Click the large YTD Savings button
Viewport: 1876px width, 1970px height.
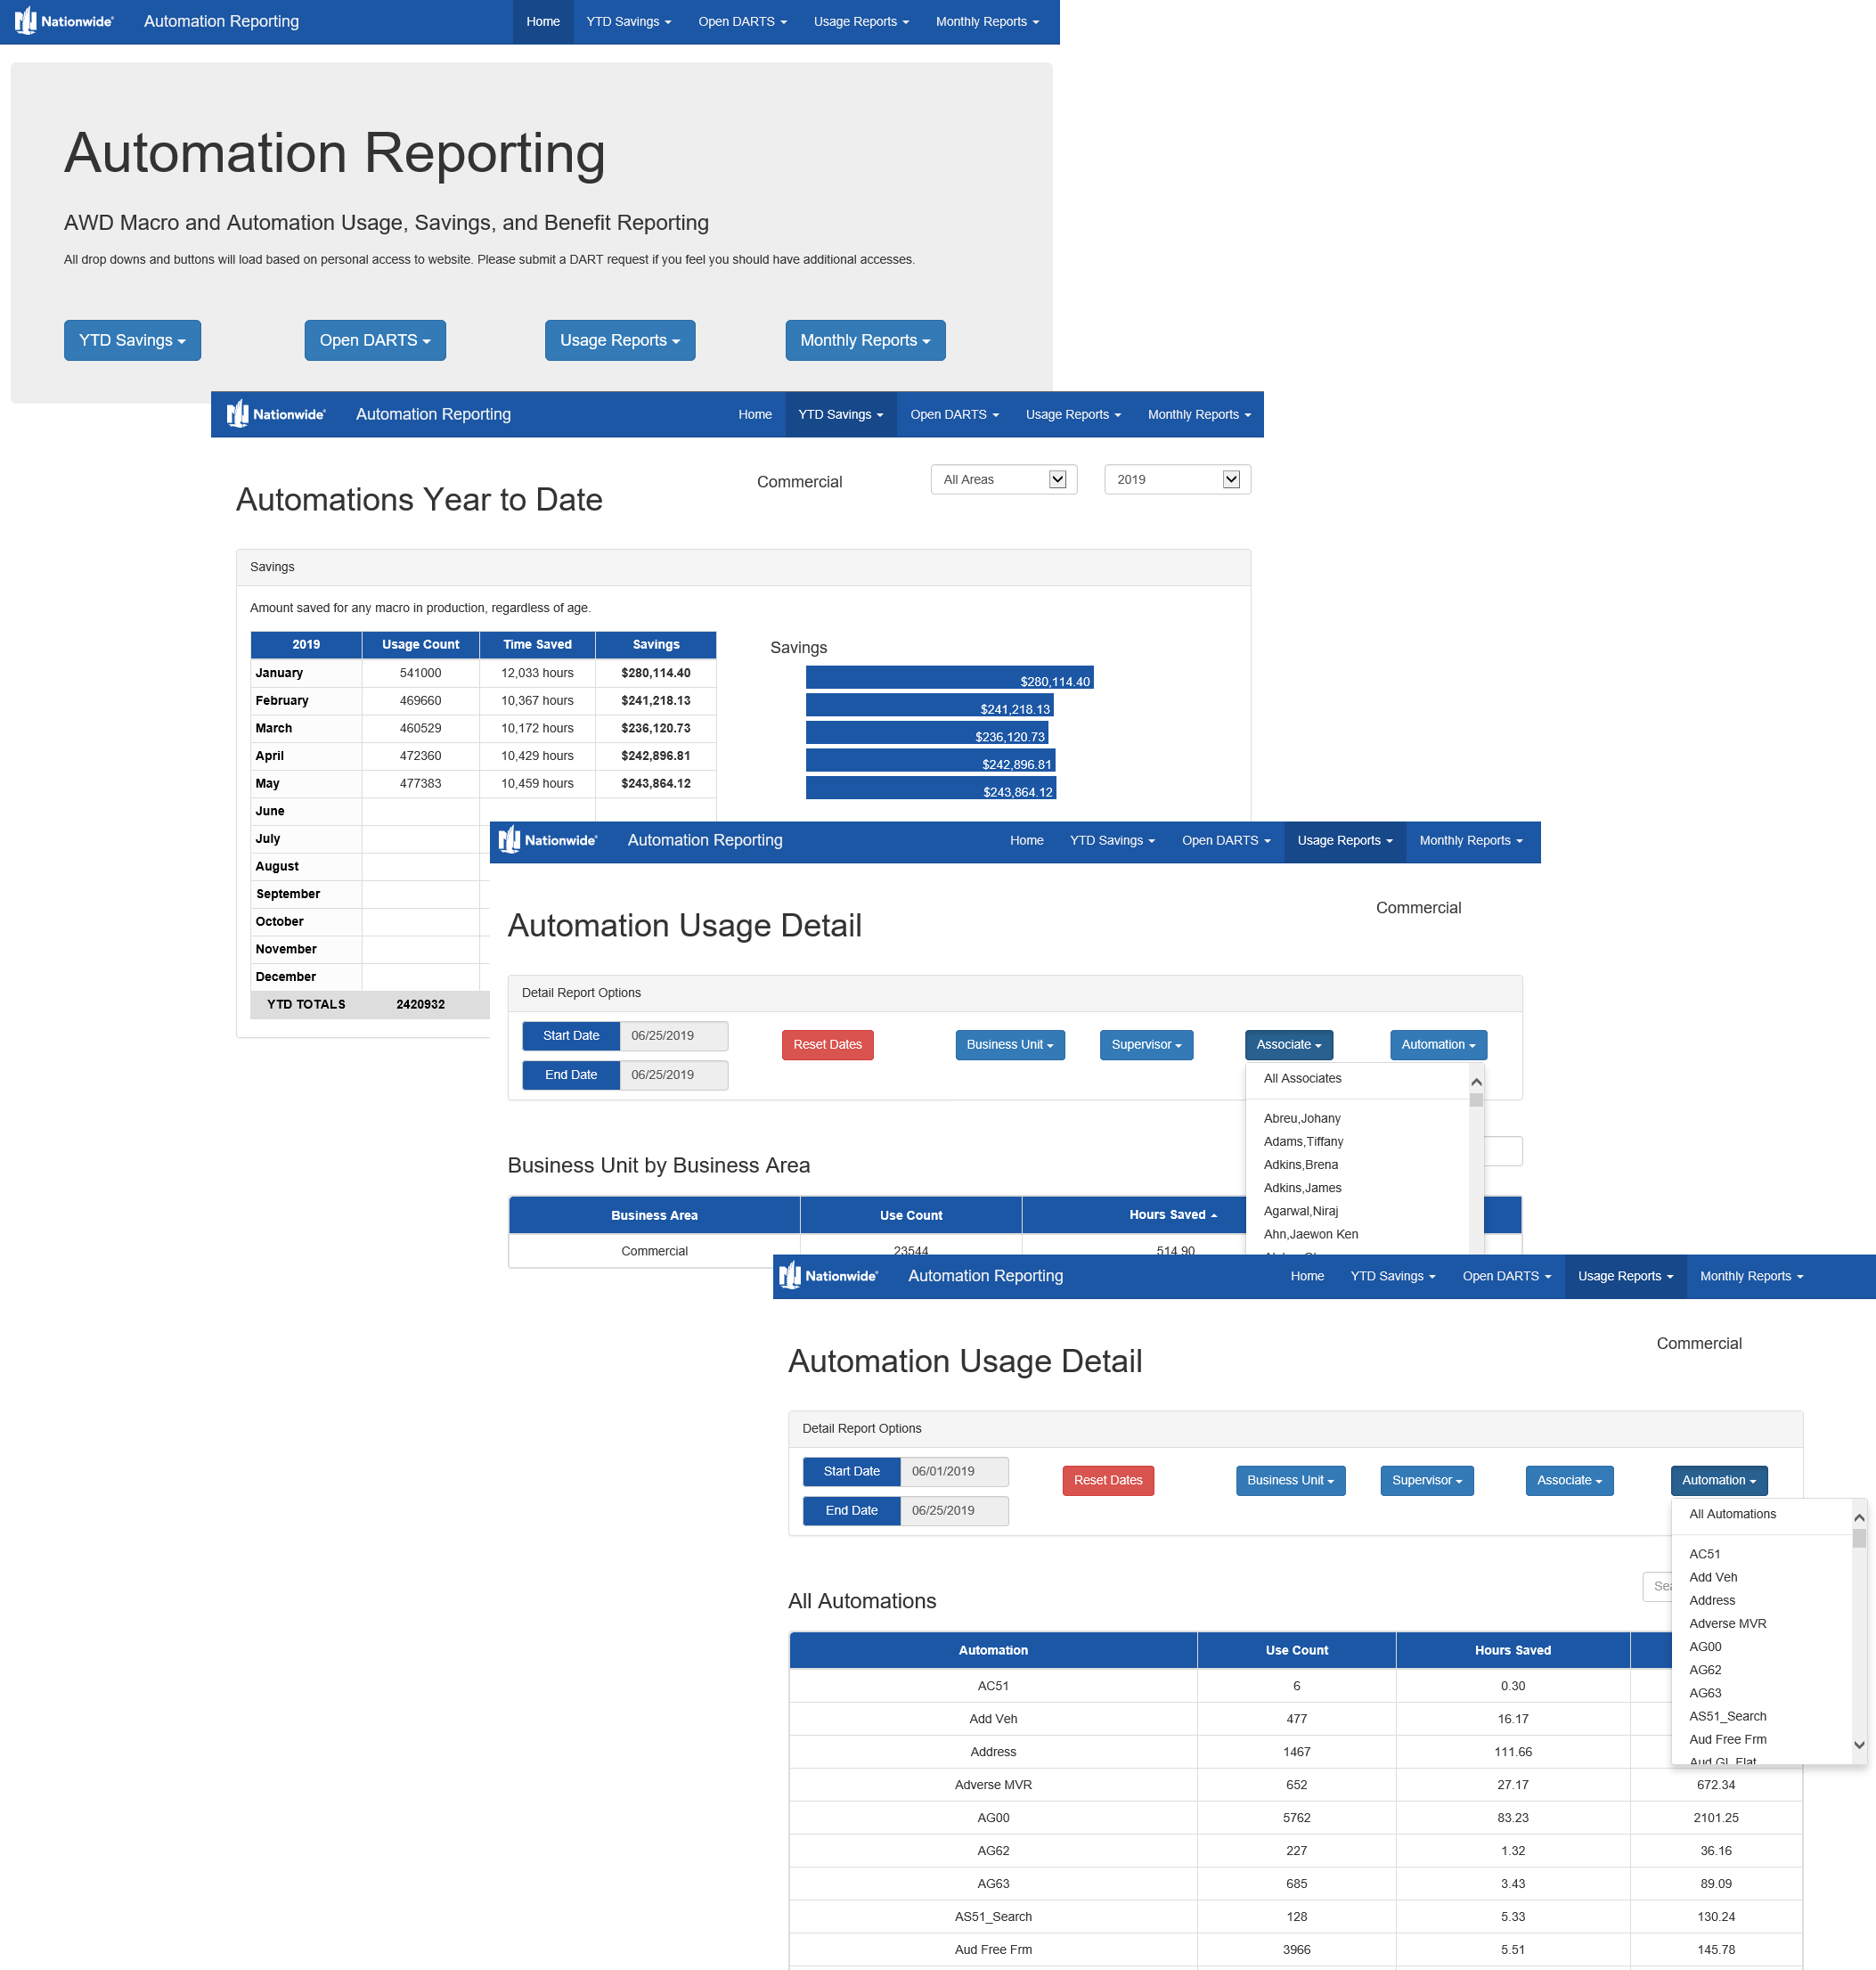click(x=132, y=340)
